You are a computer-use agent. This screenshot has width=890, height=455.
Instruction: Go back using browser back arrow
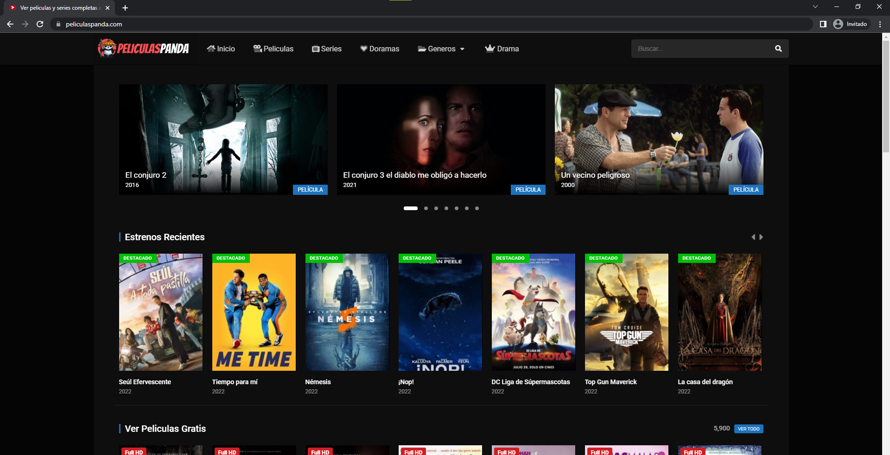coord(10,24)
